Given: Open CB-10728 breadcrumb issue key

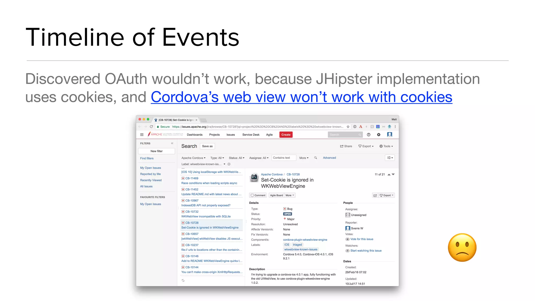Looking at the screenshot, I should [293, 175].
